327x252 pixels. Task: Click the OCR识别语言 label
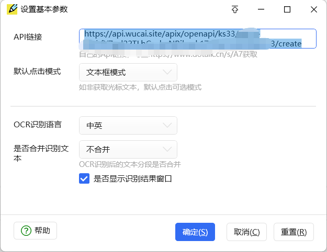pyautogui.click(x=38, y=125)
